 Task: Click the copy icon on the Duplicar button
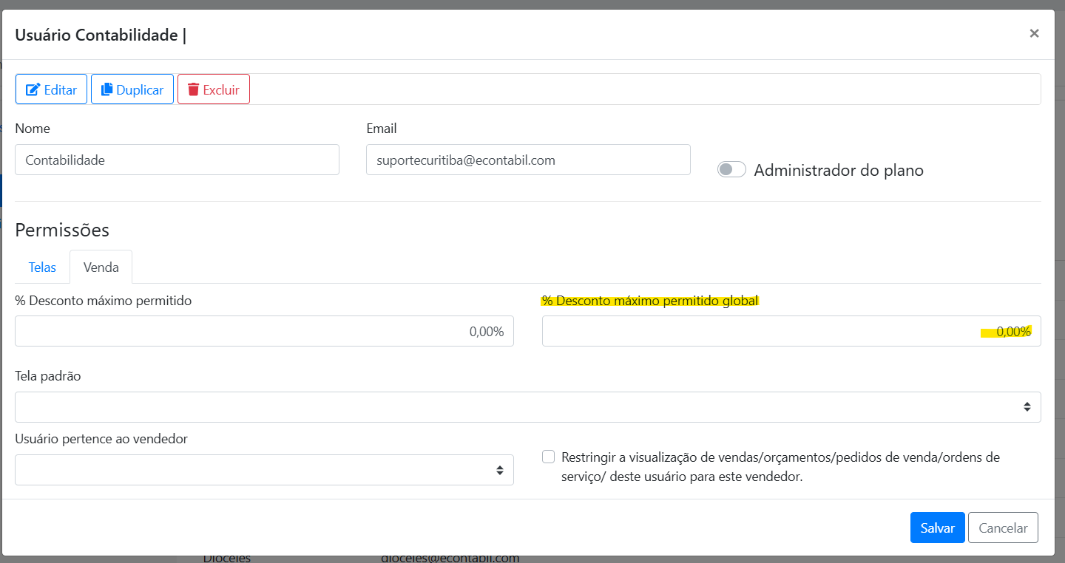coord(107,89)
